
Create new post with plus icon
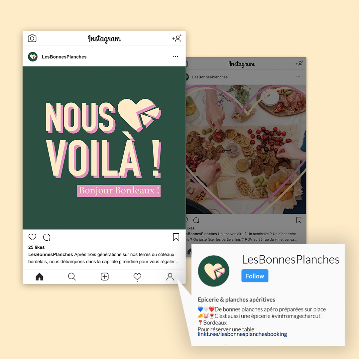point(105,277)
